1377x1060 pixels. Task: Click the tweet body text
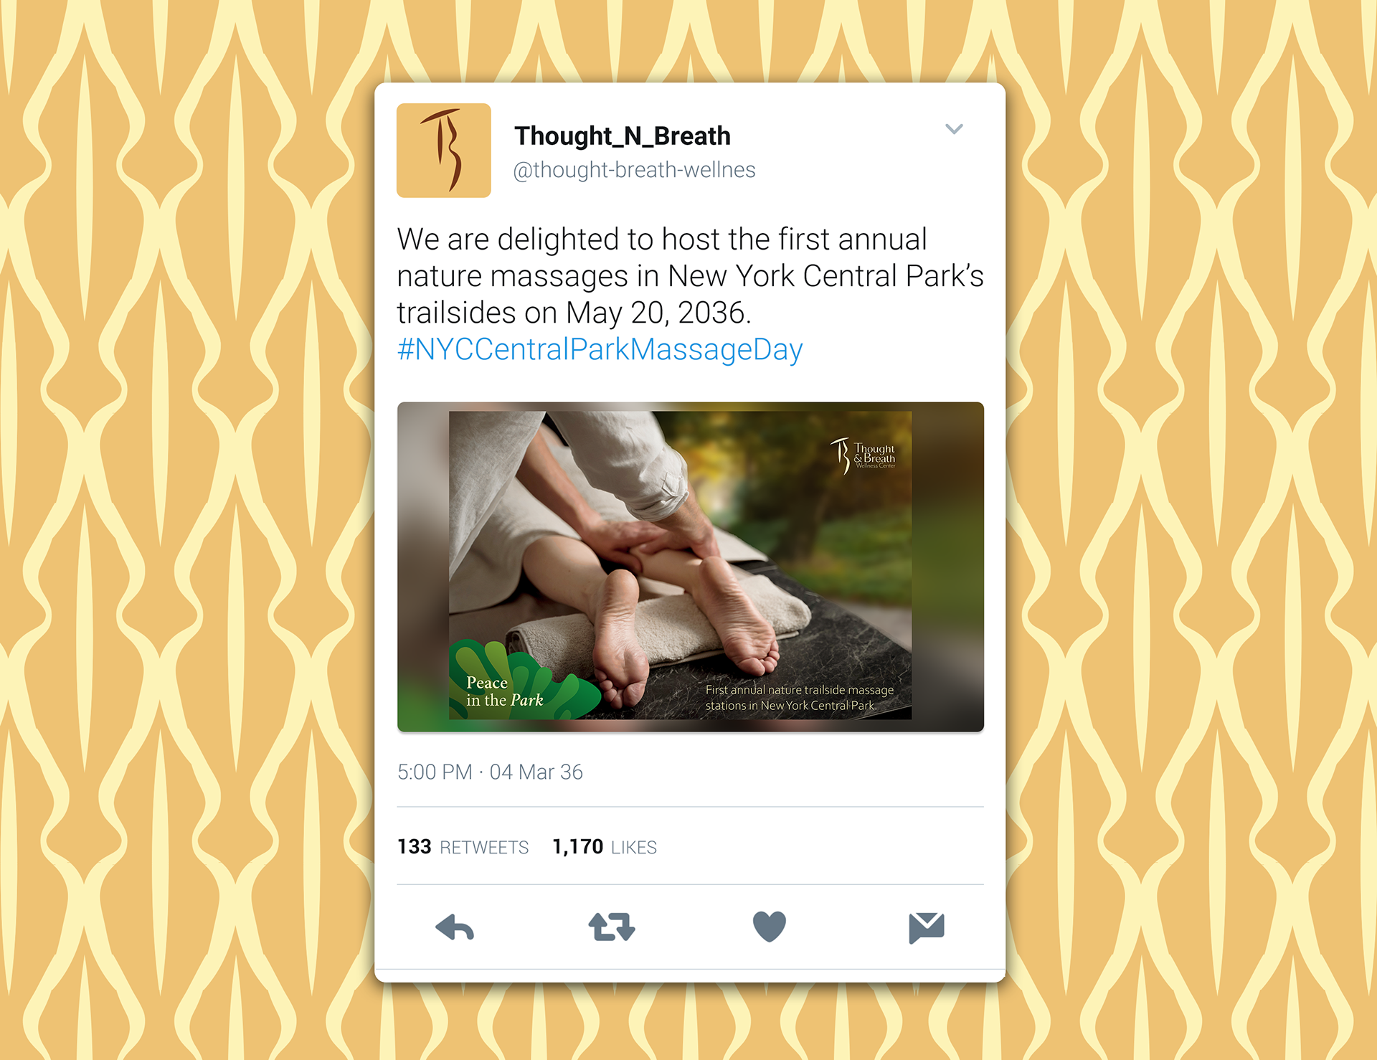[690, 276]
